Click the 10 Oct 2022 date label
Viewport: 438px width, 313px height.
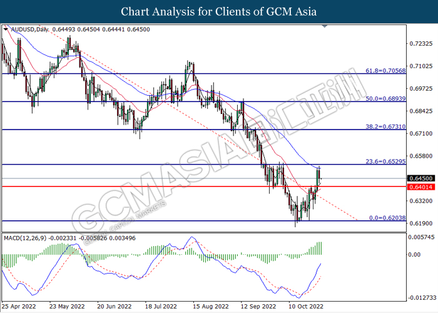tap(306, 307)
